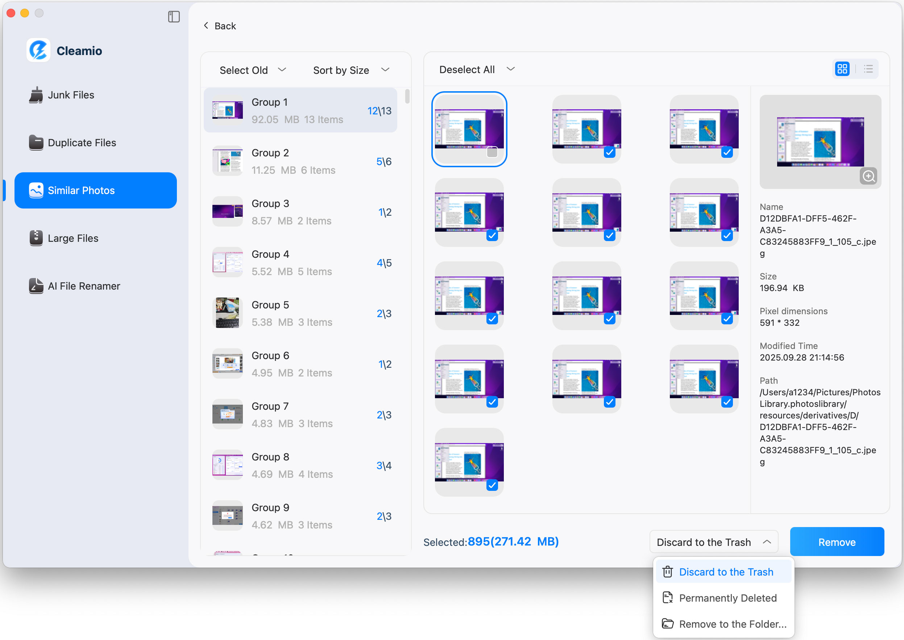This screenshot has width=904, height=640.
Task: Open the Sort by Size dropdown
Action: point(351,70)
